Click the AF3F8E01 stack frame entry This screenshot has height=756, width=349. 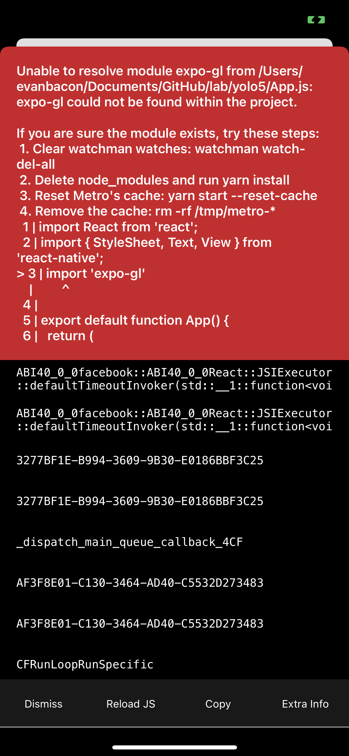tap(140, 583)
